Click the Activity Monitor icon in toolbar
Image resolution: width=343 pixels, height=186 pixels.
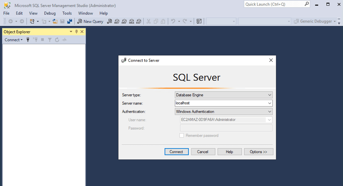point(199,21)
